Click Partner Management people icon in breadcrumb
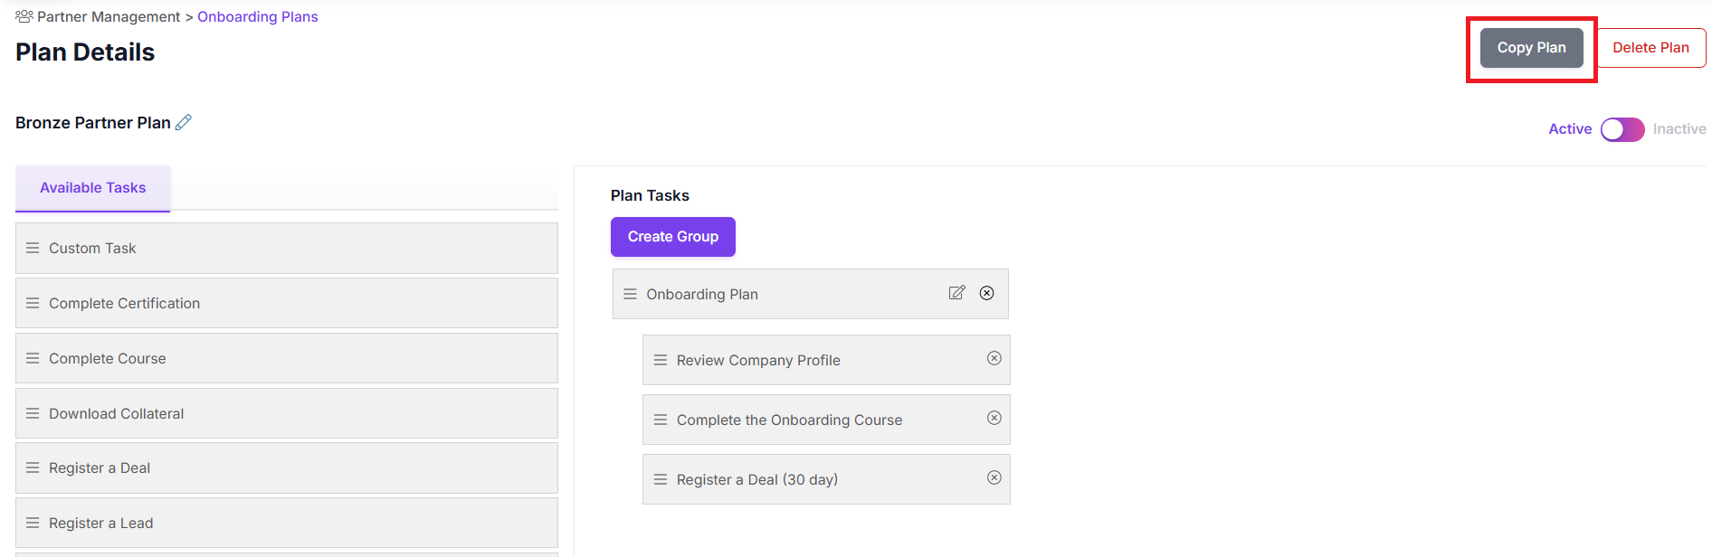The width and height of the screenshot is (1712, 557). (24, 16)
